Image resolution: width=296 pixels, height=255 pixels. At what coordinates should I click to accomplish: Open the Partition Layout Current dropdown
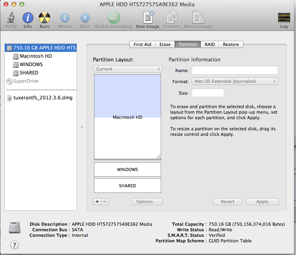pos(128,69)
